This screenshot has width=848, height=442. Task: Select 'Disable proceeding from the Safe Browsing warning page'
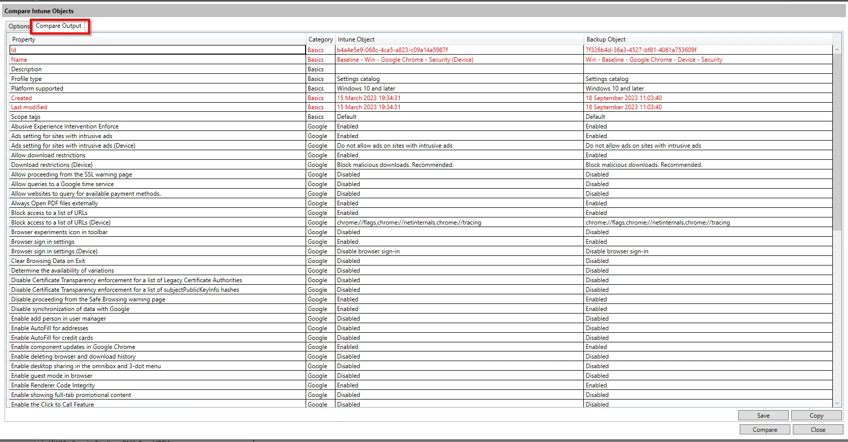coord(88,299)
